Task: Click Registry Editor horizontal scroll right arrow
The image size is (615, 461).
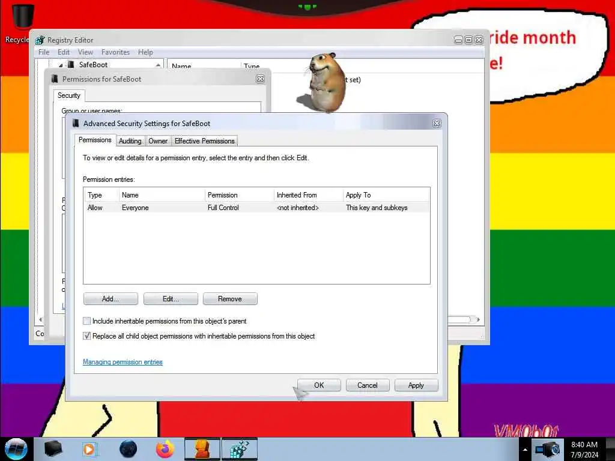Action: [x=478, y=319]
